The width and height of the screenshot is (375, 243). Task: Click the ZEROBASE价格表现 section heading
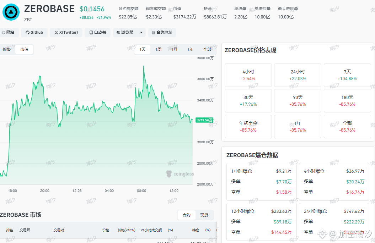(250, 50)
